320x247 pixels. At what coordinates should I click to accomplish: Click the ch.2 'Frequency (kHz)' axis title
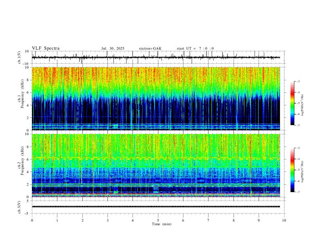22,161
